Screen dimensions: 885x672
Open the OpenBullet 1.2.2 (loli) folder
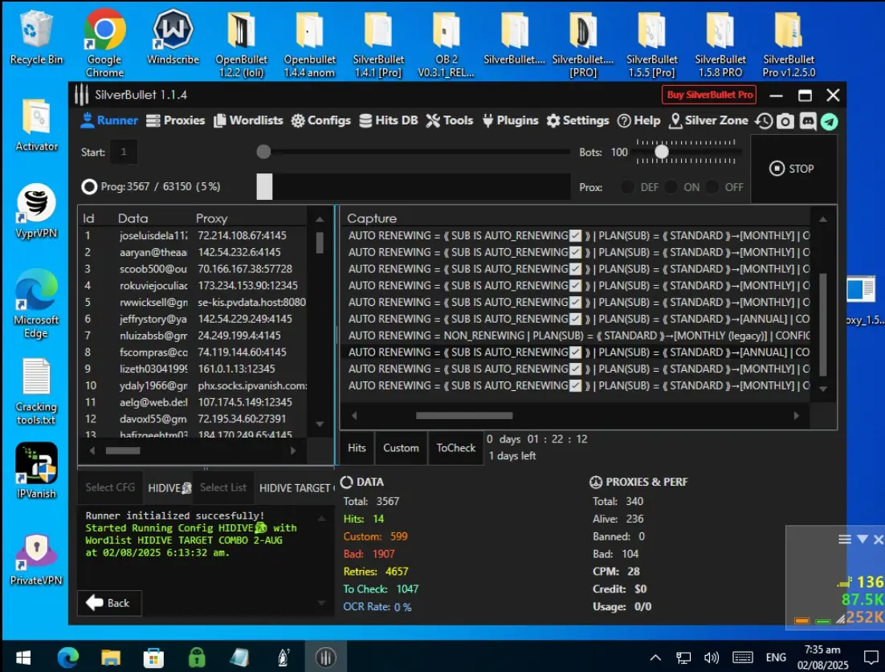pyautogui.click(x=241, y=44)
